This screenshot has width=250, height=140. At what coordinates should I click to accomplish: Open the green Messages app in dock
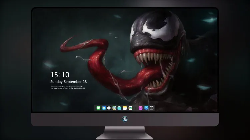pos(98,108)
